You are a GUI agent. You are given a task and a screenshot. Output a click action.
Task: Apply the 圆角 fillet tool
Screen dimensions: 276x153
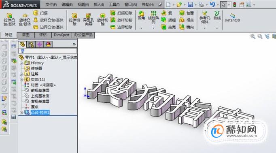tap(141, 15)
